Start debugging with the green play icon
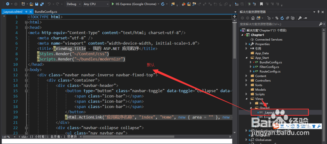Screen dimensions: 327x144 (x=113, y=4)
